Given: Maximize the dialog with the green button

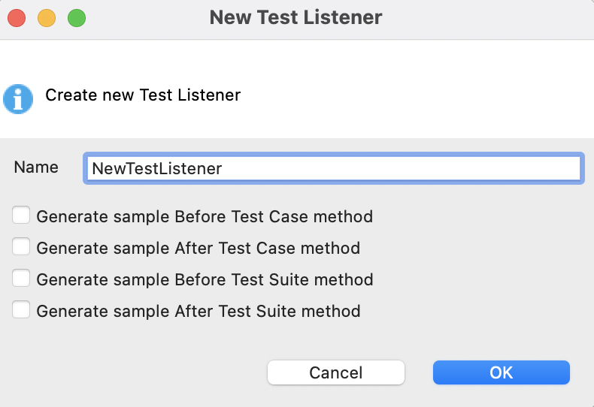Looking at the screenshot, I should [x=77, y=17].
